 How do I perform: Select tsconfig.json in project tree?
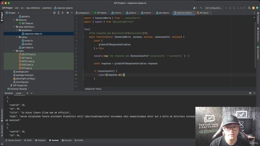22,82
